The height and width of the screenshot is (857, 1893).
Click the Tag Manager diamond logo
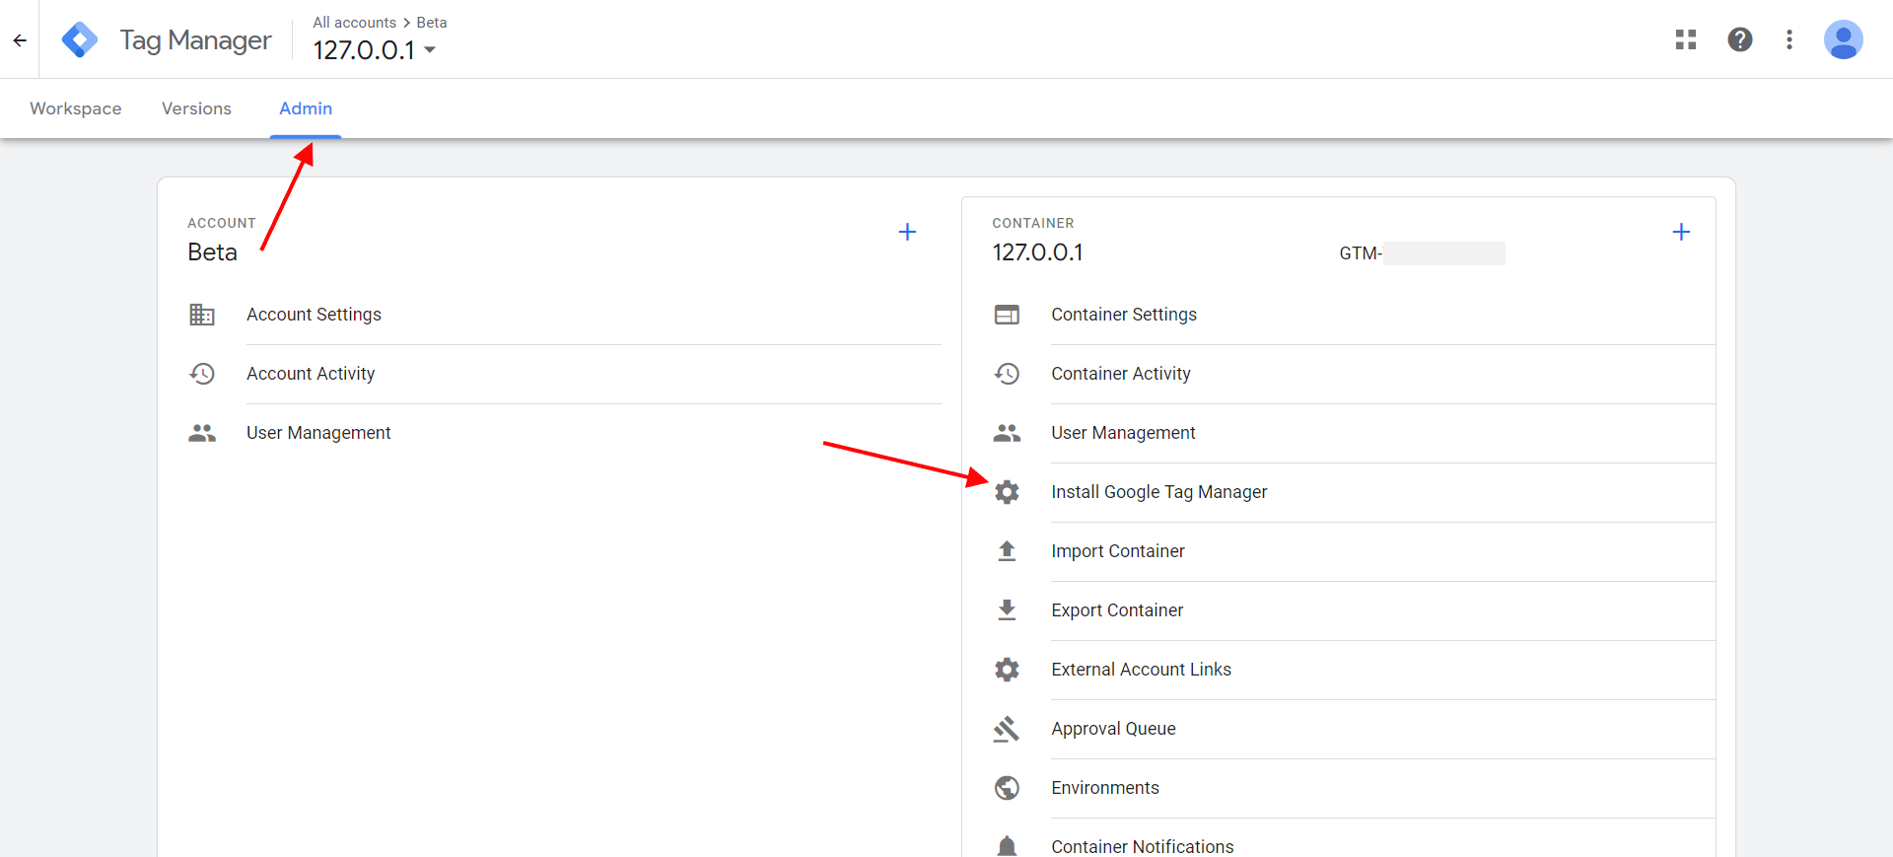pos(80,40)
